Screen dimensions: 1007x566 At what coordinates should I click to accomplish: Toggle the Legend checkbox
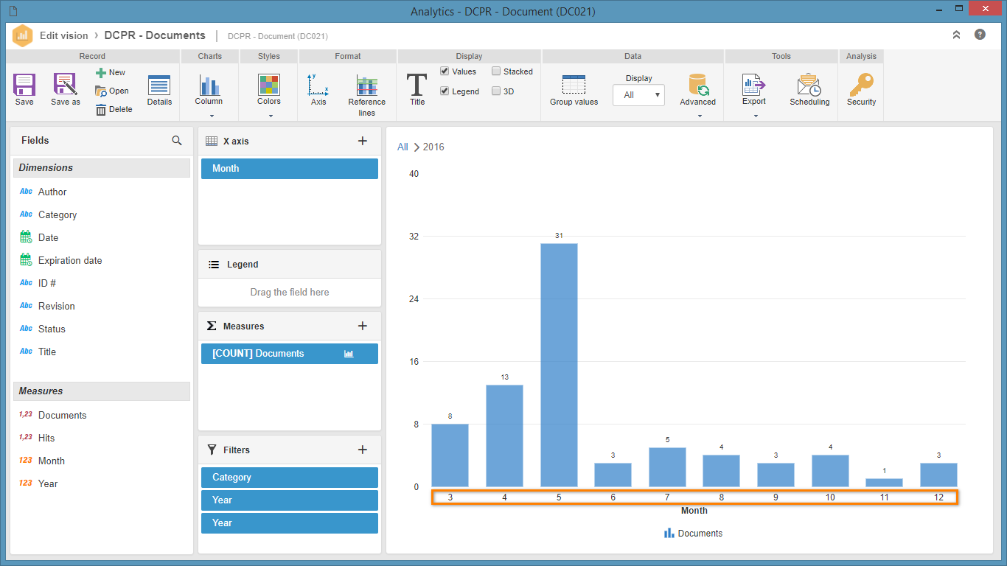pyautogui.click(x=445, y=91)
